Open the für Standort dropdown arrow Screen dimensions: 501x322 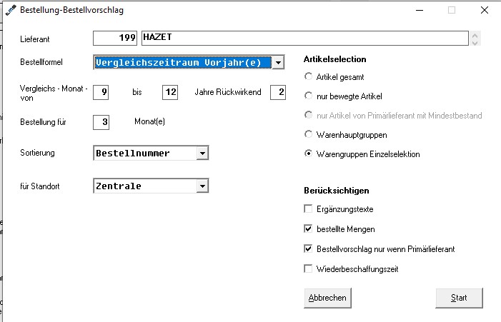point(202,186)
